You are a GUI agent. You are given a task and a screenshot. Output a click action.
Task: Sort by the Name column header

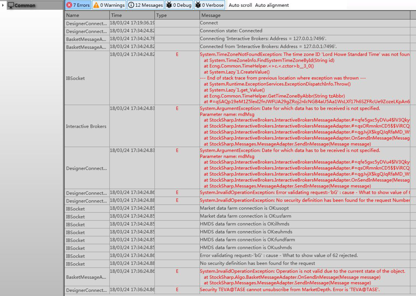click(73, 16)
